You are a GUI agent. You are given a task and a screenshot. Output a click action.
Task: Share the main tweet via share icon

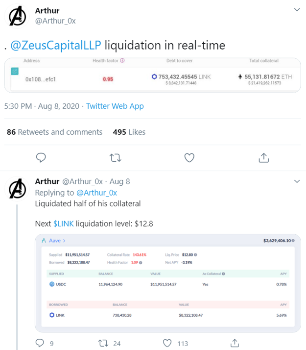264,158
